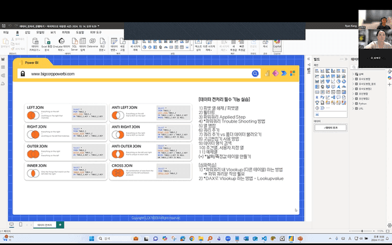Open DAX query view in left sidebar
392x245 pixels.
[3, 83]
